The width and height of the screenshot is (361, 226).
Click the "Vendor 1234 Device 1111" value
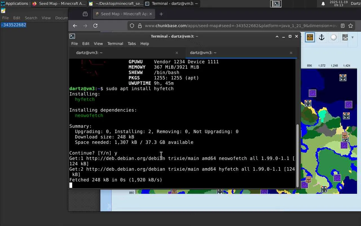point(186,62)
